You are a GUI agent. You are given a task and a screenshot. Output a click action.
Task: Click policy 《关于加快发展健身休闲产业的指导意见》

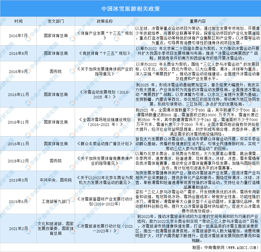[105, 71]
